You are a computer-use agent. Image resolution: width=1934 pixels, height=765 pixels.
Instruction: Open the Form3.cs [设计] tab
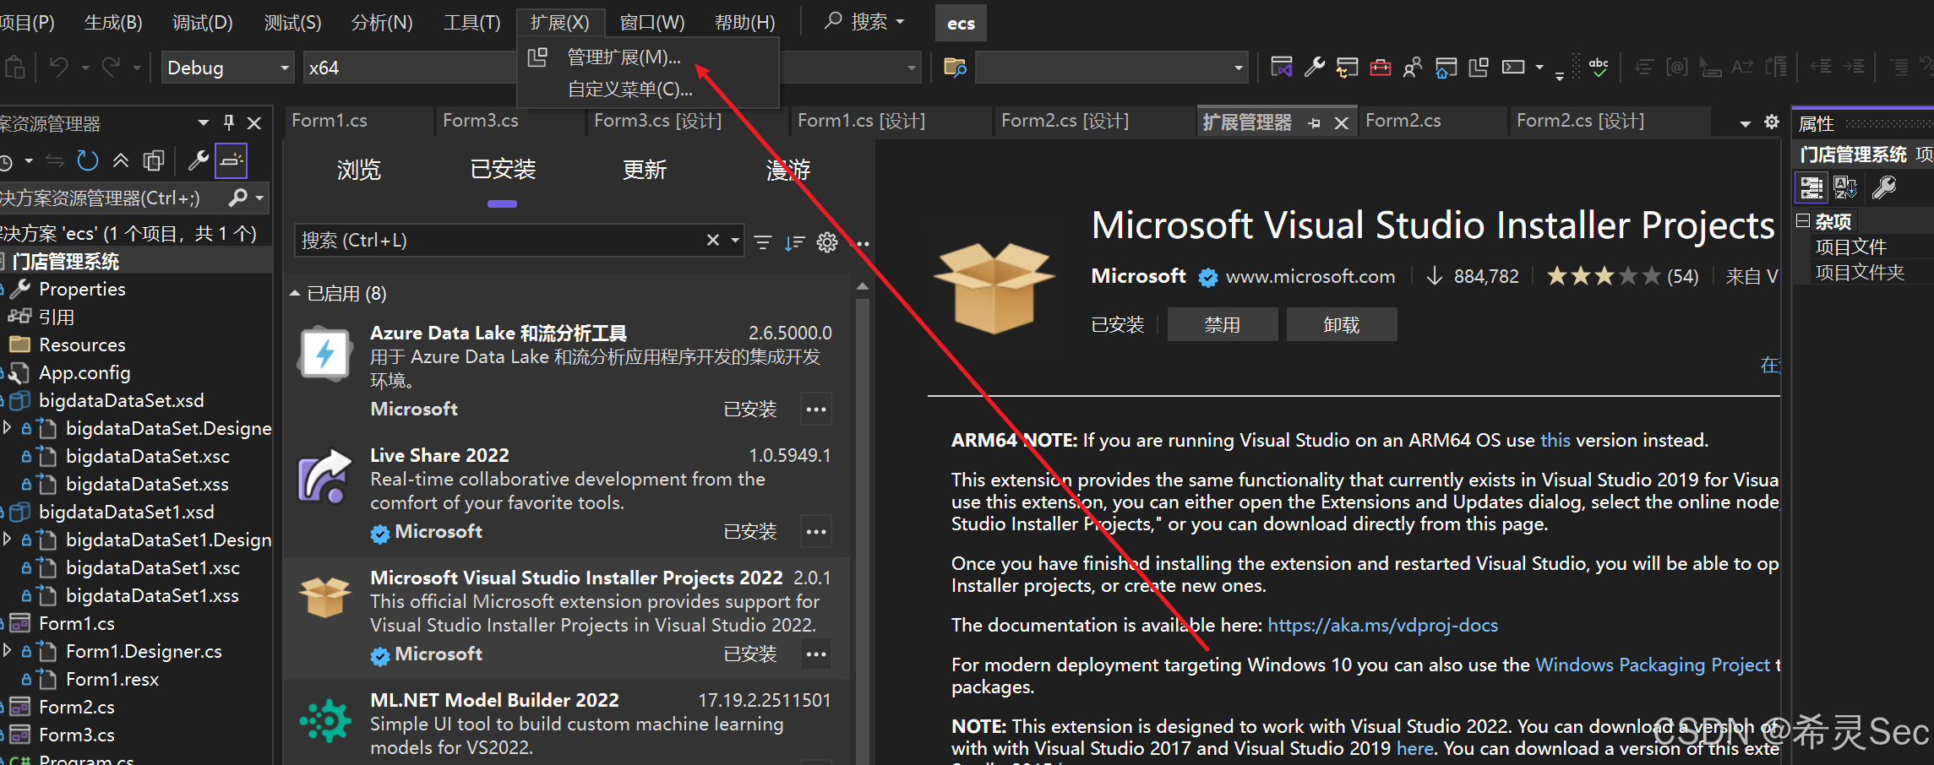pyautogui.click(x=657, y=121)
